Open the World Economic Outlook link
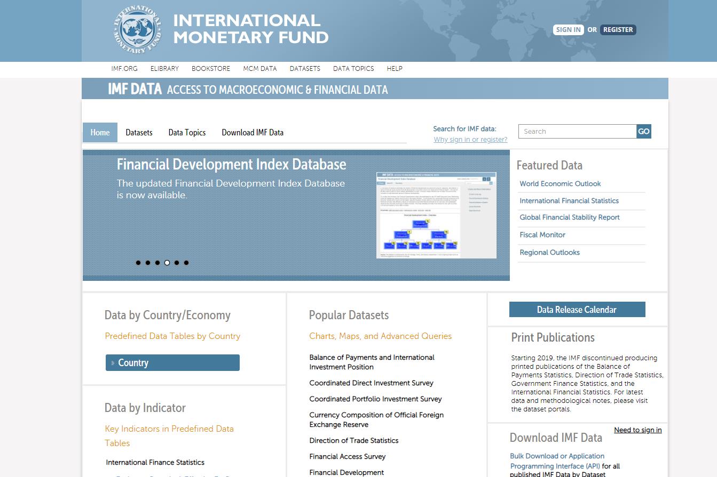The image size is (717, 477). click(x=560, y=184)
